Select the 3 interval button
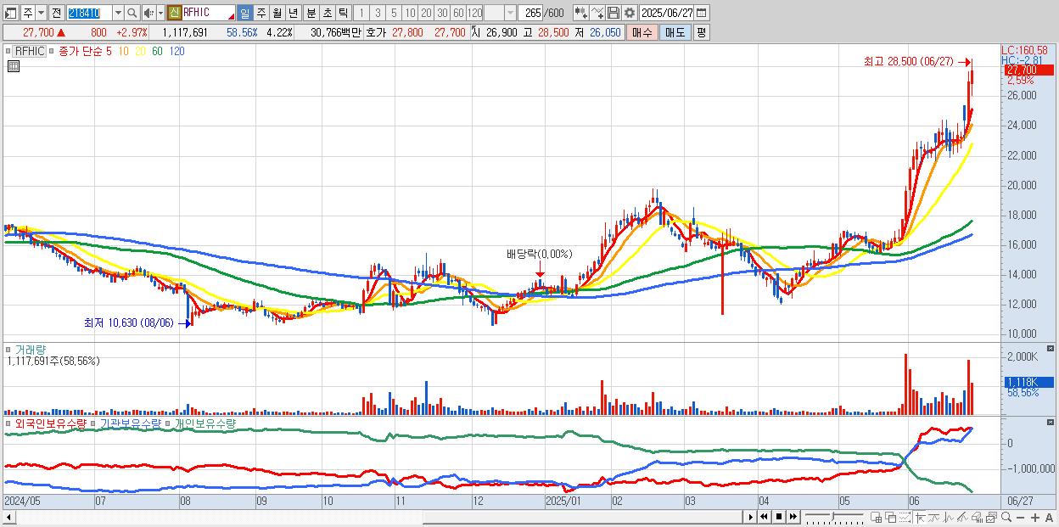1059x527 pixels. (378, 13)
